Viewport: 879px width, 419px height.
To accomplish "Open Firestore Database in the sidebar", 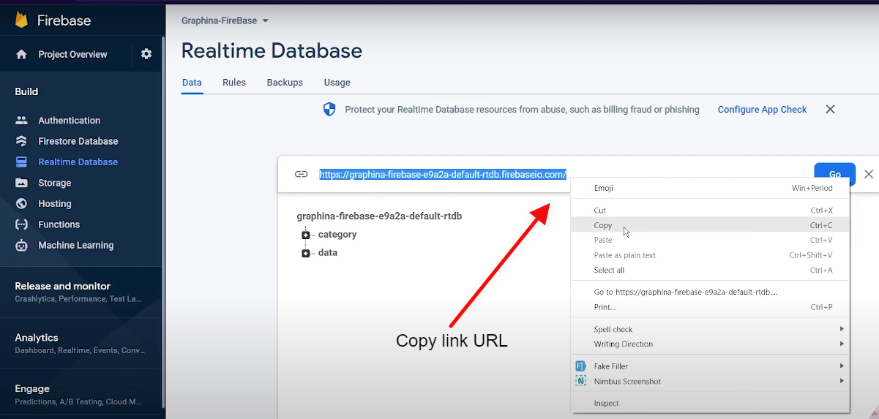I will pyautogui.click(x=78, y=141).
